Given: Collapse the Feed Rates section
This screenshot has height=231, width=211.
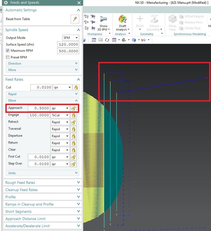Looking at the screenshot, I should click(78, 80).
